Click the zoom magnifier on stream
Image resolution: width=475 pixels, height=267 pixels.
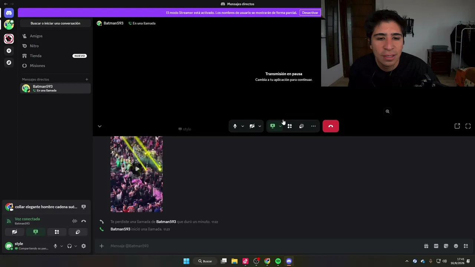pos(387,111)
